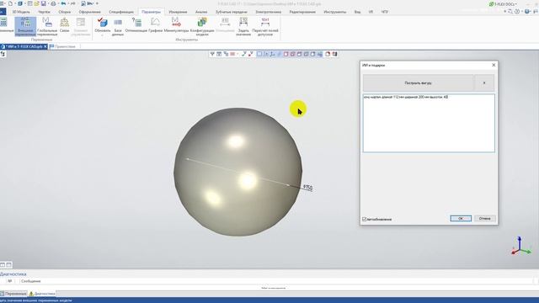Open the База данных tool
This screenshot has height=303, width=539.
(x=118, y=26)
